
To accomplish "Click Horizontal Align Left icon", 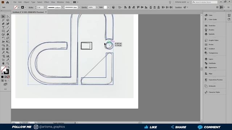I will (125, 7).
